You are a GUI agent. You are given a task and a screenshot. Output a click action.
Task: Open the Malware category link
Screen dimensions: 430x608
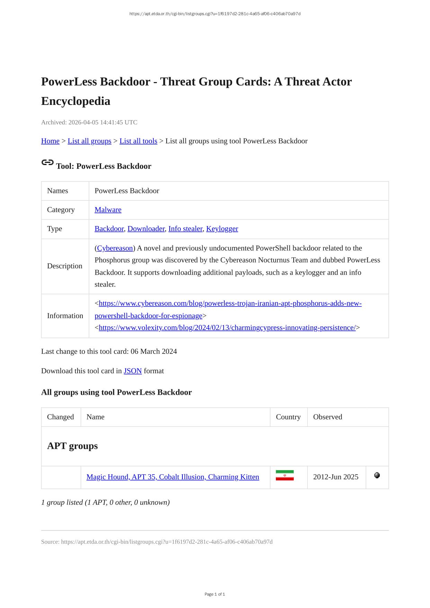[x=108, y=210]
